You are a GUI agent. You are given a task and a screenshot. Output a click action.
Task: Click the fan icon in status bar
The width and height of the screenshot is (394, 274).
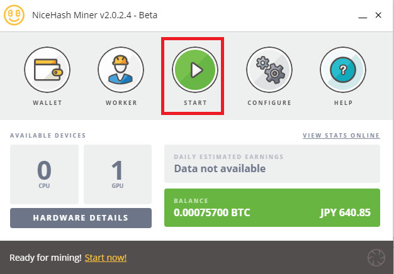(x=376, y=258)
